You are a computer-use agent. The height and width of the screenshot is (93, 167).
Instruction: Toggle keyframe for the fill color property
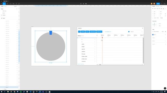coord(95,54)
